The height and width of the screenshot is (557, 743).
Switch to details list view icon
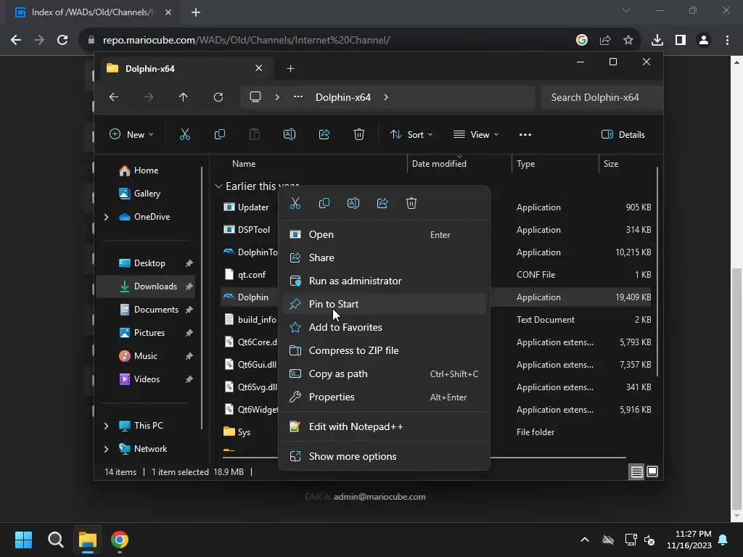click(x=636, y=471)
